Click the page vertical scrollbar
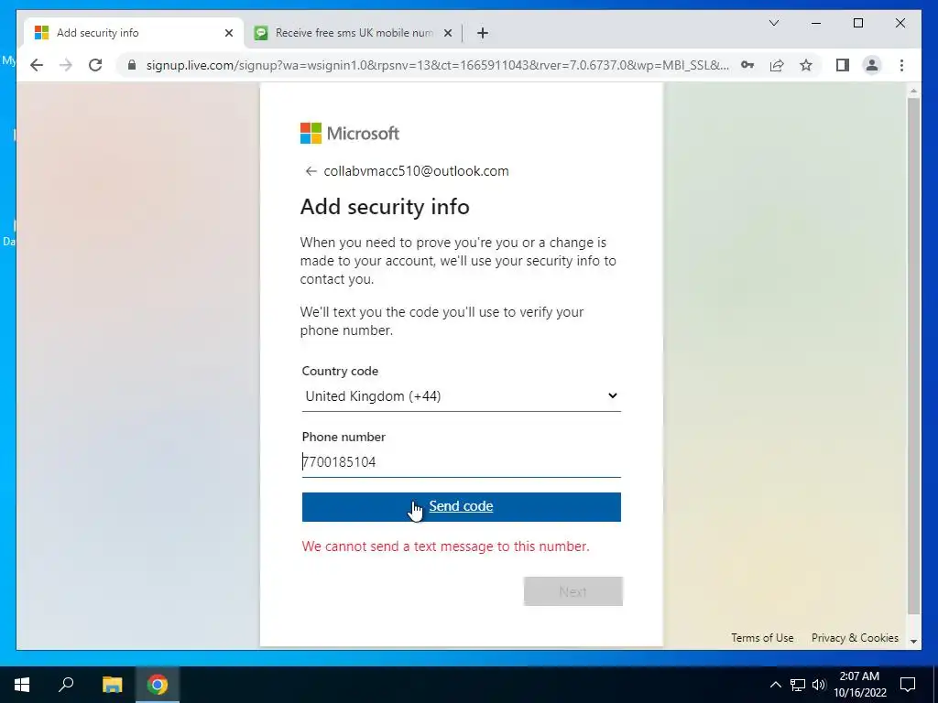 [x=913, y=356]
